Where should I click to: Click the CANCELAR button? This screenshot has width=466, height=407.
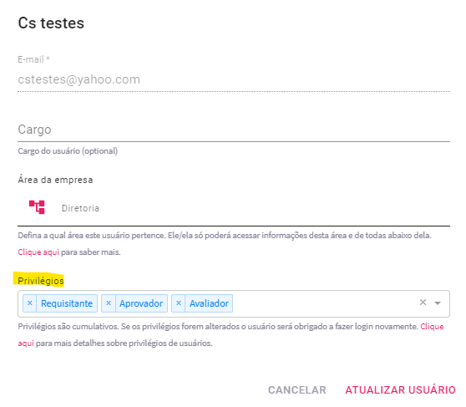(x=297, y=390)
